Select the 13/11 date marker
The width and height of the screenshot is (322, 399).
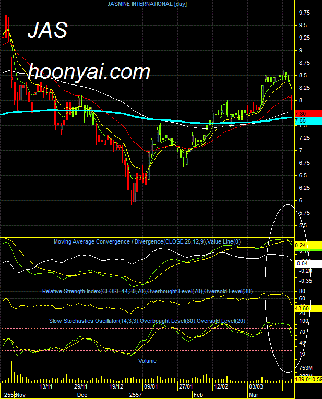[x=46, y=387]
